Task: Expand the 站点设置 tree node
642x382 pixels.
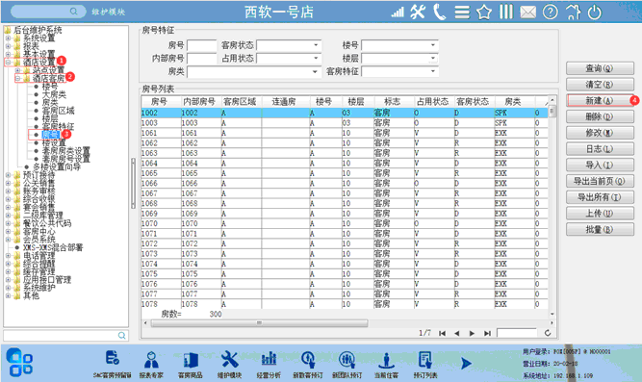Action: coord(17,70)
